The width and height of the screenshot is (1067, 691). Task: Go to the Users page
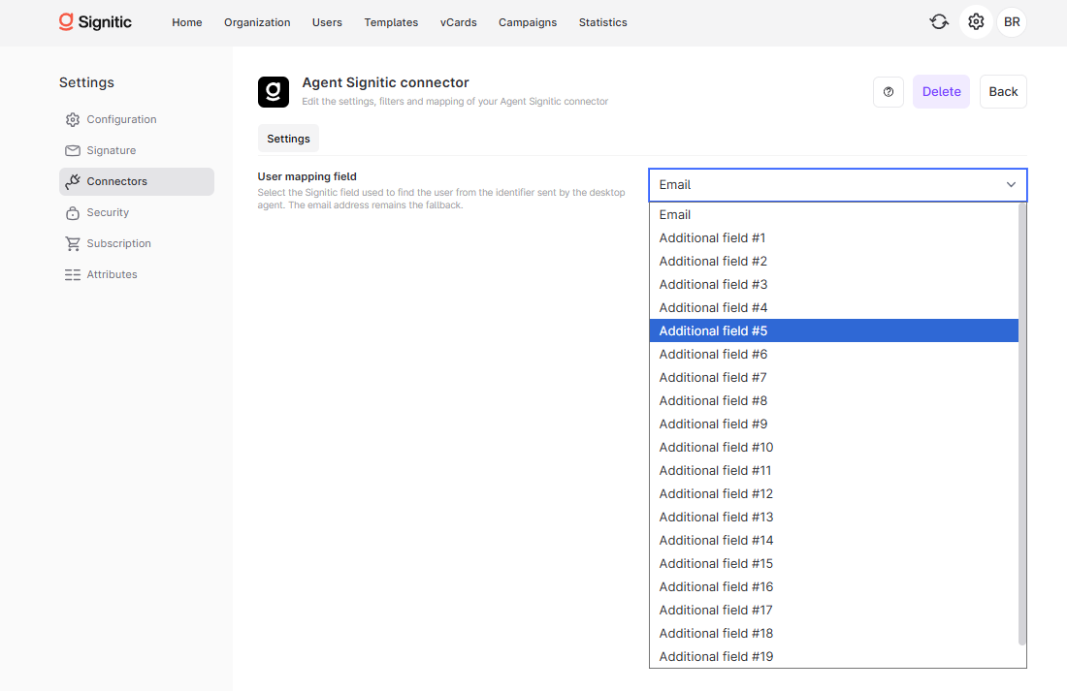(x=327, y=22)
